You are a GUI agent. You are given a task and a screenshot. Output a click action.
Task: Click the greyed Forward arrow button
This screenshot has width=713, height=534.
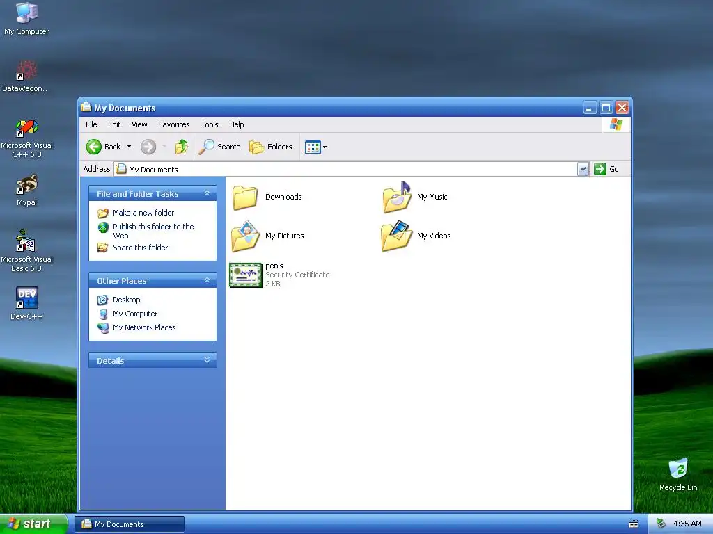pyautogui.click(x=148, y=147)
